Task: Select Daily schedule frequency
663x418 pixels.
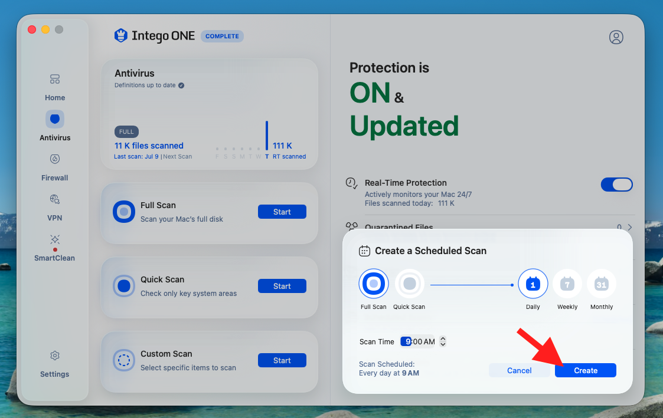Action: [533, 284]
